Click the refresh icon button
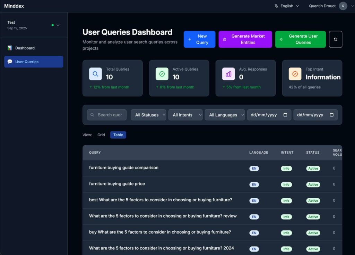 click(x=335, y=39)
